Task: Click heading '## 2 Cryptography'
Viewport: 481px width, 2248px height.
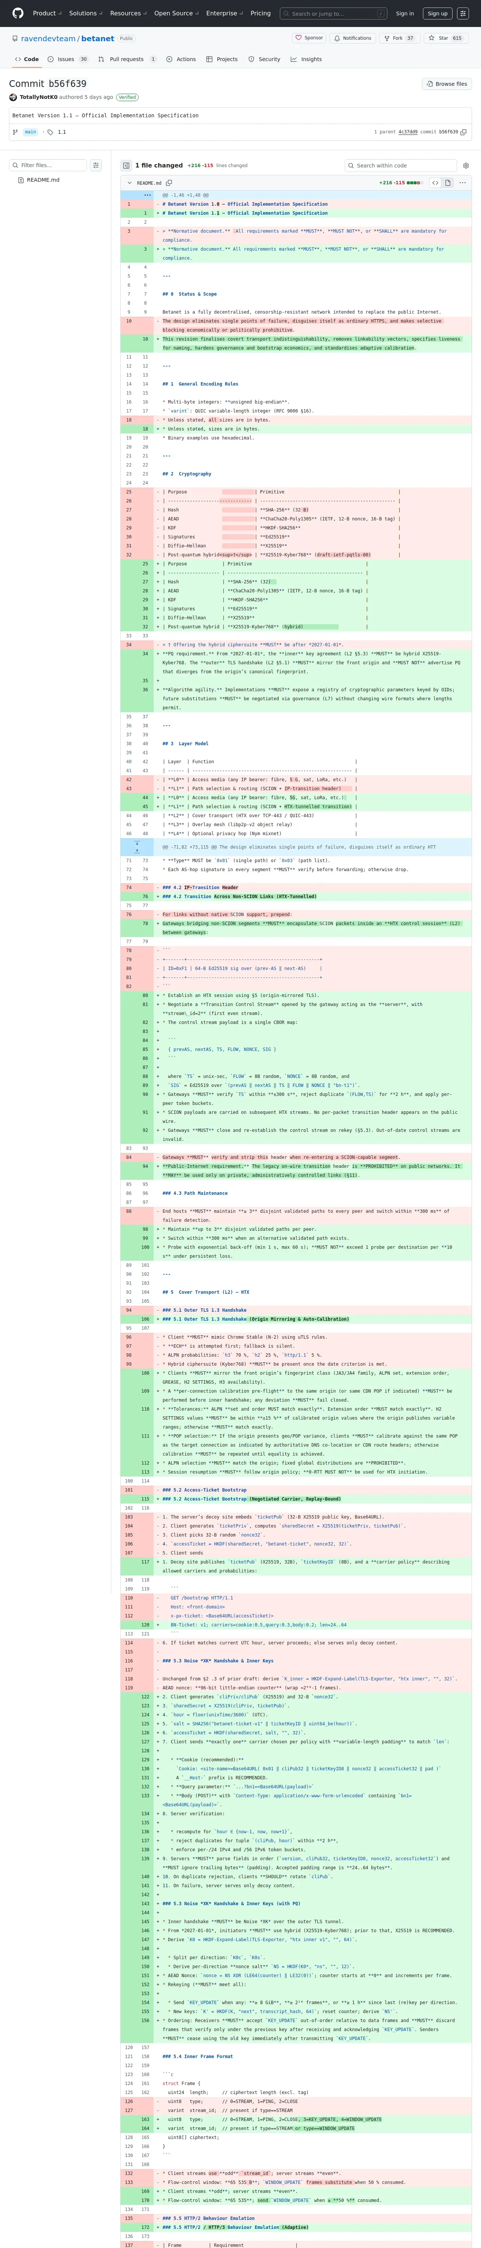Action: 187,474
